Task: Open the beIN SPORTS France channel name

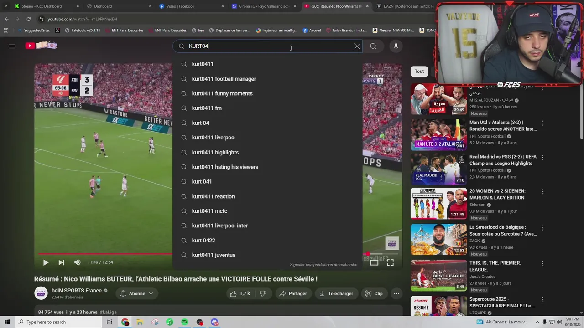Action: click(x=76, y=291)
